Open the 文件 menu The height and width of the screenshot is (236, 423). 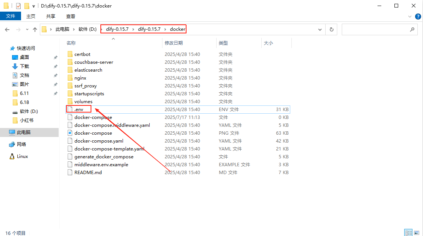(x=11, y=16)
